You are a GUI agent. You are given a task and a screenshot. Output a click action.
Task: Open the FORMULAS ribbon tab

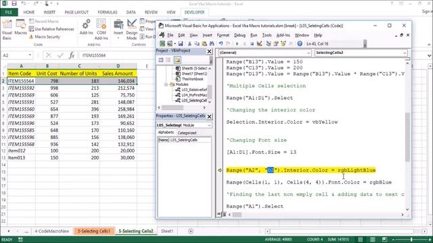[x=108, y=12]
